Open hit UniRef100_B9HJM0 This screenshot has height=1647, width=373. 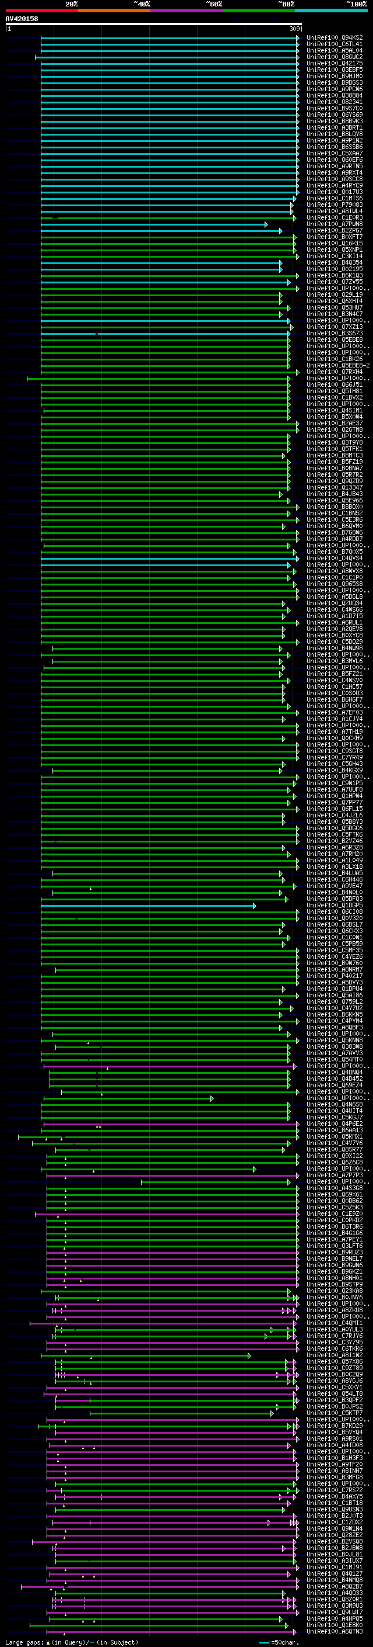335,76
